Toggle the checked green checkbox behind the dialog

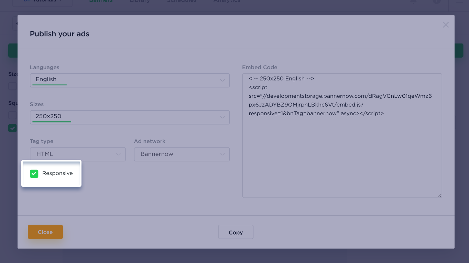coord(12,128)
